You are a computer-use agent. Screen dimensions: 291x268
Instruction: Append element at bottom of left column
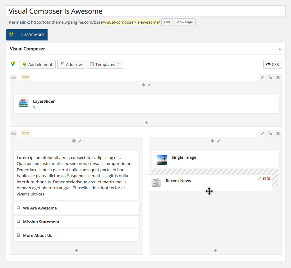[x=77, y=250]
